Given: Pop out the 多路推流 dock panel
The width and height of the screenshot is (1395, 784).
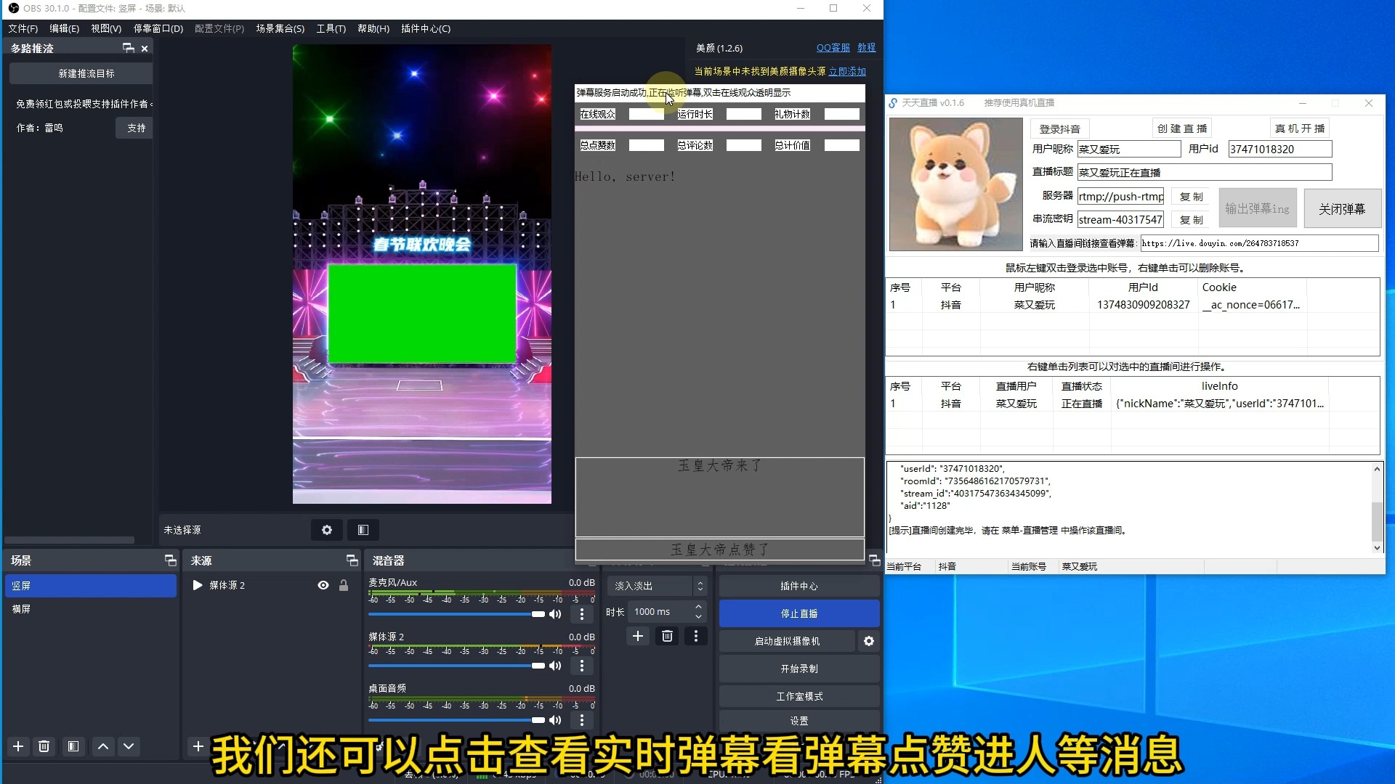Looking at the screenshot, I should [x=129, y=48].
